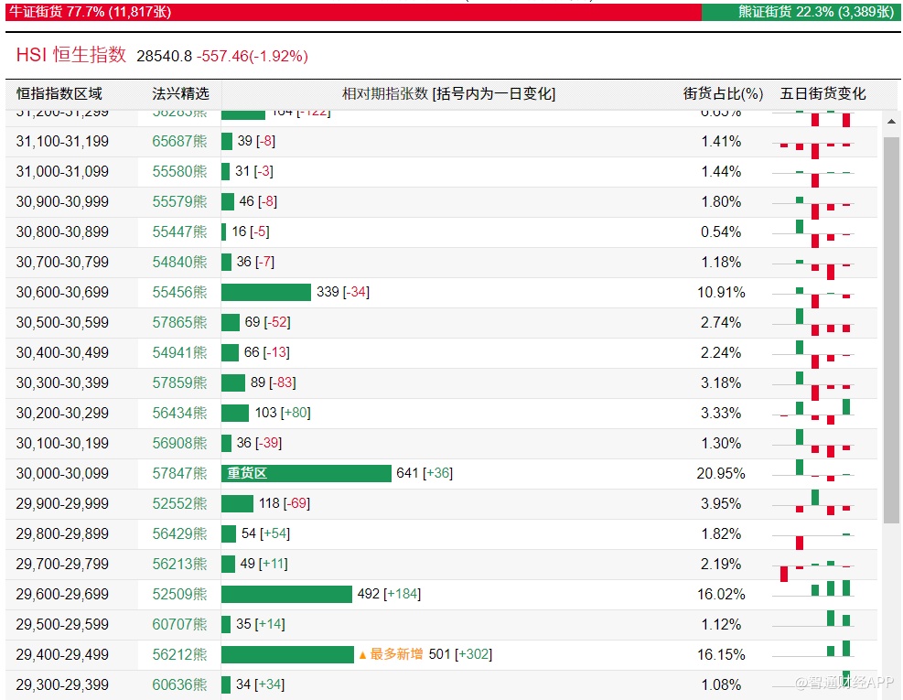Open five-day chart for 29,600-29,699 row
This screenshot has width=903, height=700.
[x=815, y=595]
